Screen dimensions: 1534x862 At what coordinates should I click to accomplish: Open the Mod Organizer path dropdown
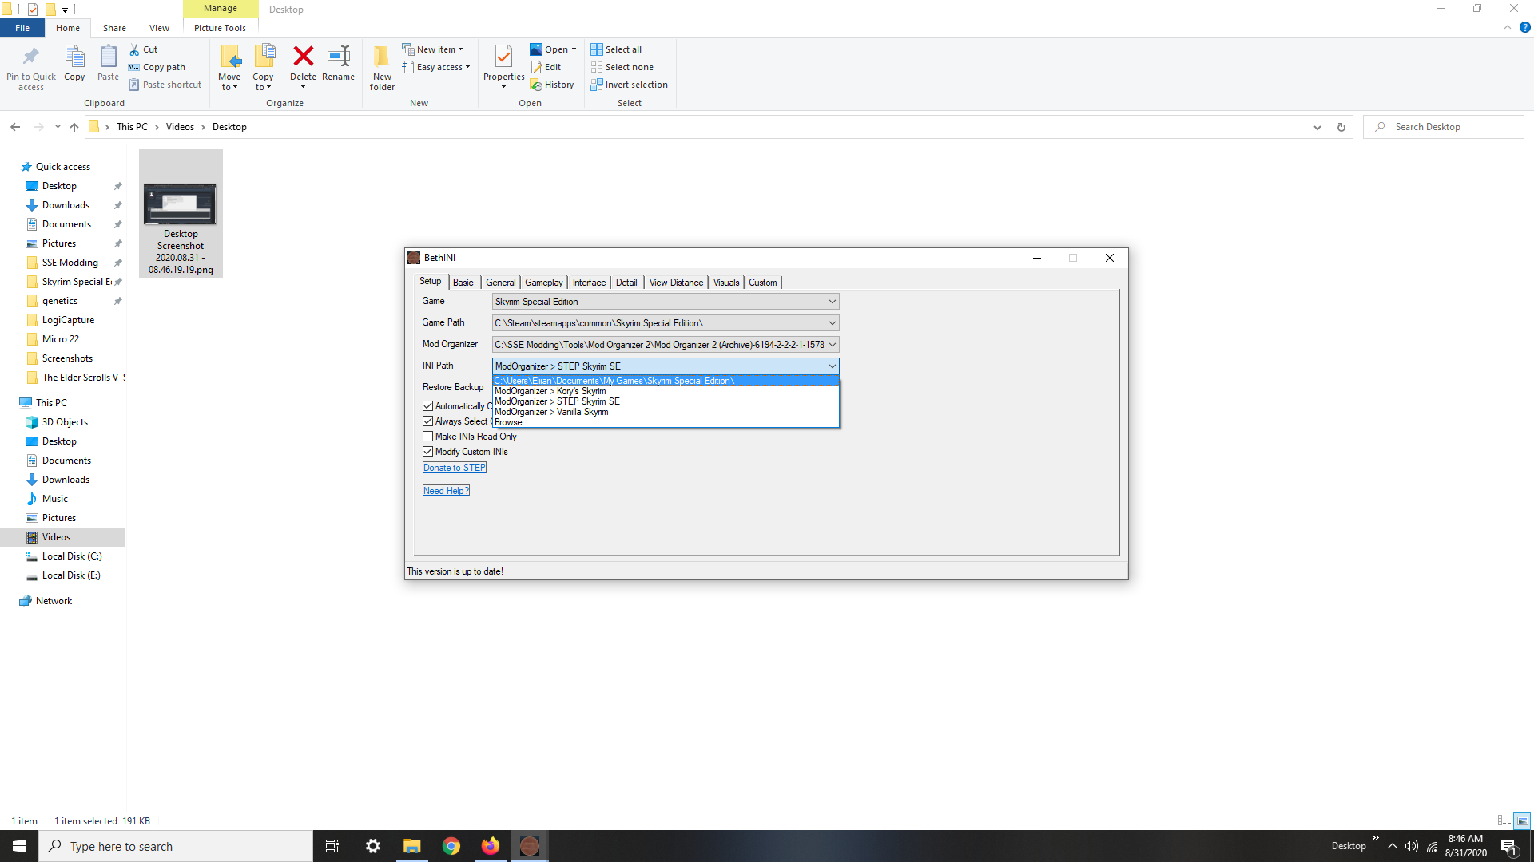click(666, 345)
